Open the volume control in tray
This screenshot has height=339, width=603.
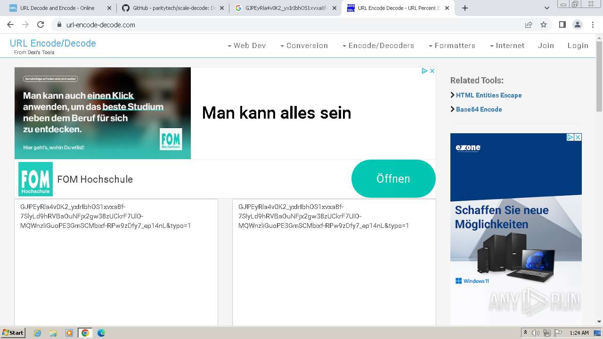(536, 333)
